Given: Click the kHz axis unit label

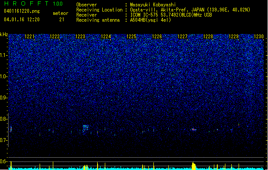Looking at the screenshot, I should click(4, 34).
